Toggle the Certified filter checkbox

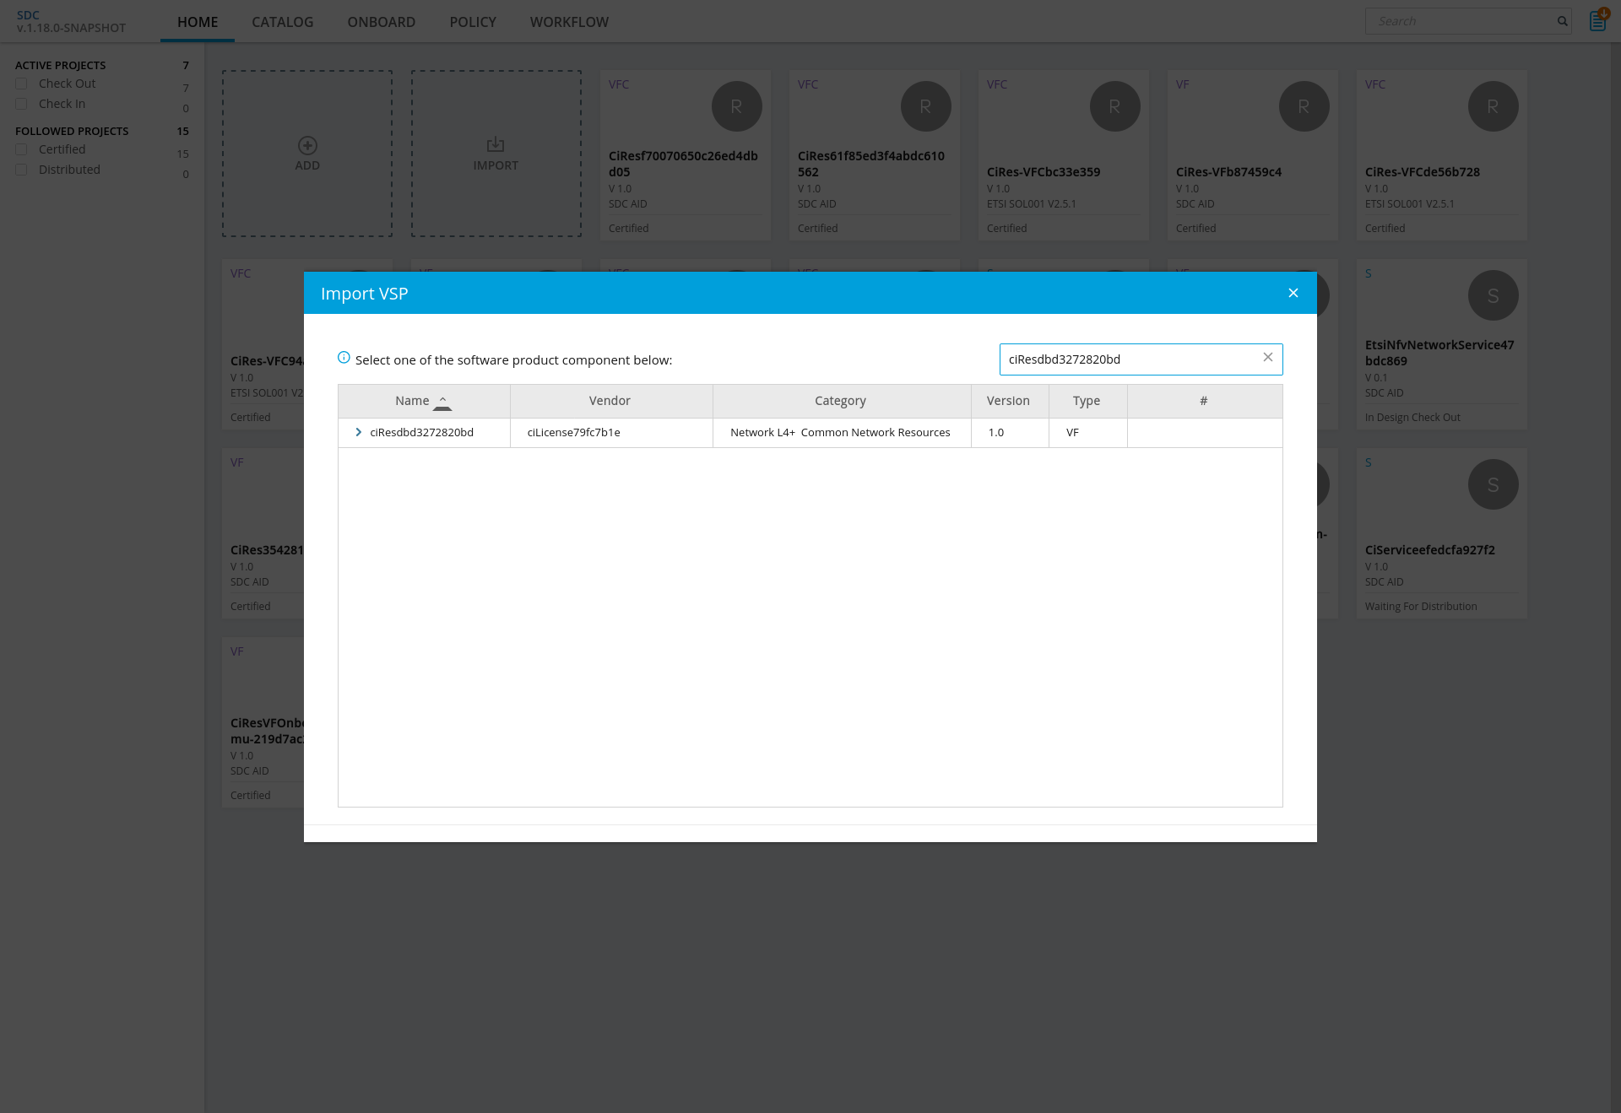22,149
